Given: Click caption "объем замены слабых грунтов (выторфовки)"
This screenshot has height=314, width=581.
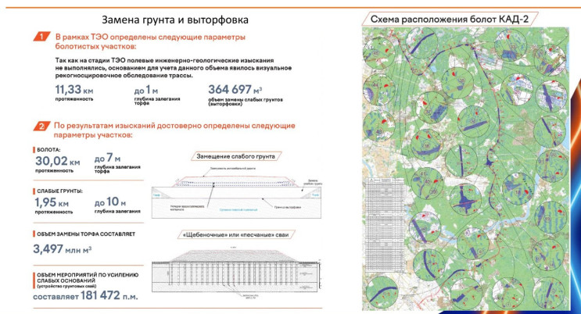Looking at the screenshot, I should point(246,102).
